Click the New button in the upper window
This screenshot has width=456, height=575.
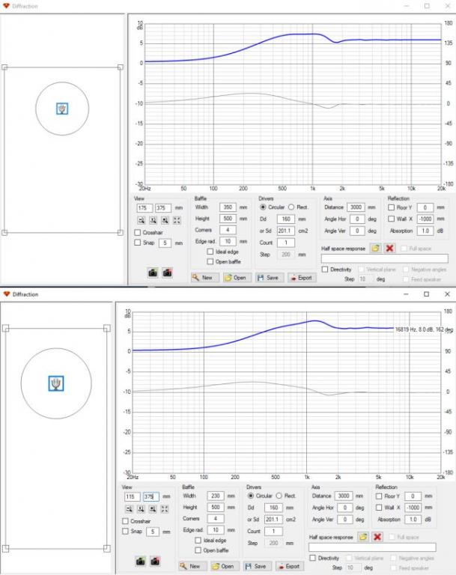[204, 278]
